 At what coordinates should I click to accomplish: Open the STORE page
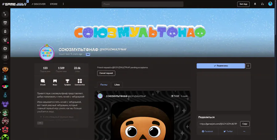[x=54, y=4]
